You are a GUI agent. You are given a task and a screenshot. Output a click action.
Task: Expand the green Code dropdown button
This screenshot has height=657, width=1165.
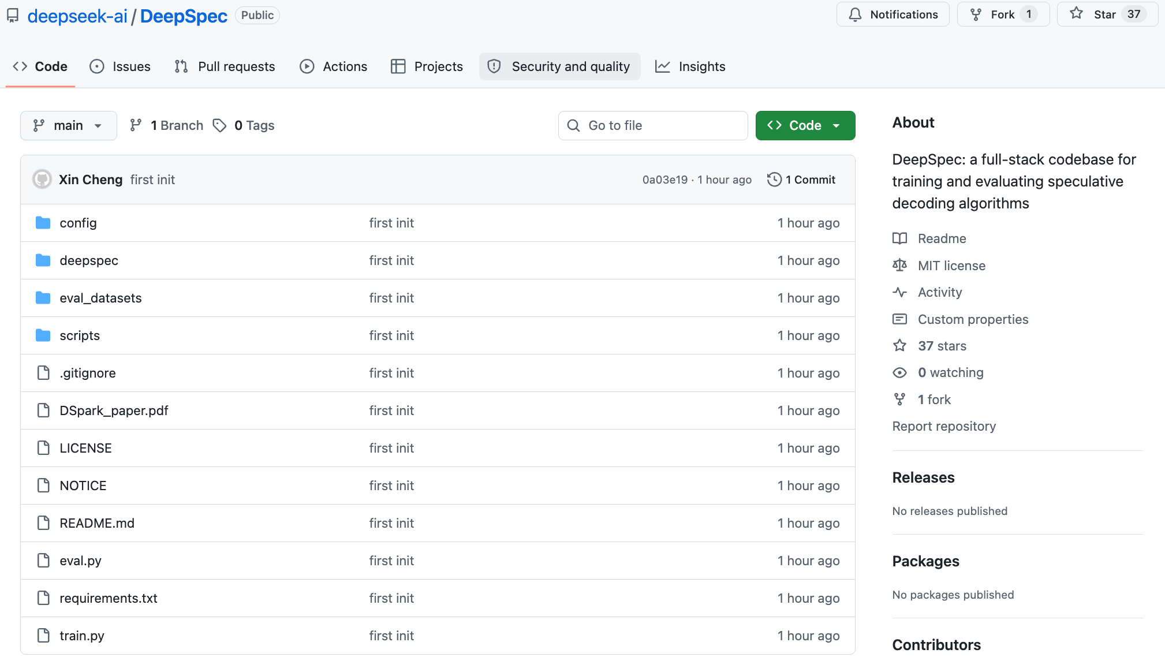click(805, 125)
